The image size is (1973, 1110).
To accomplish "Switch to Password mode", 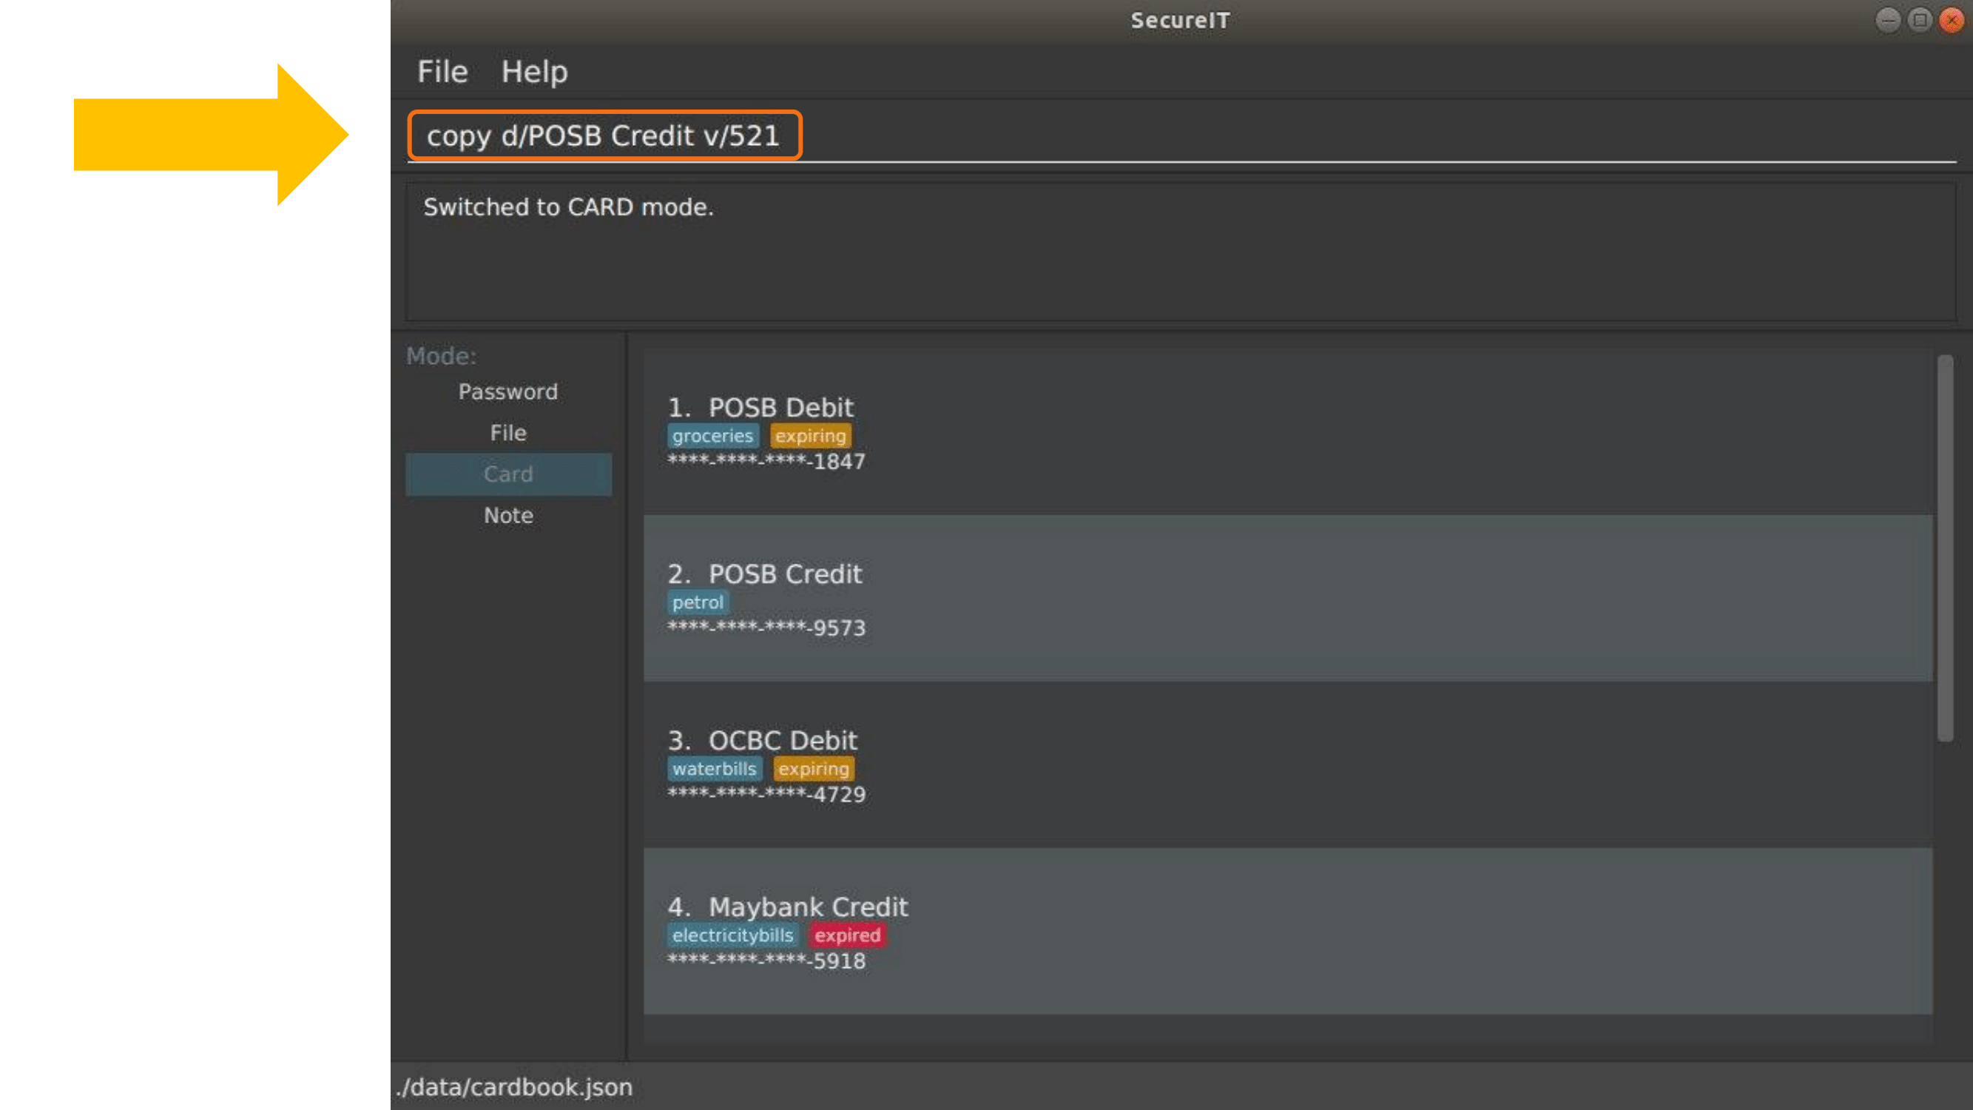I will tap(507, 391).
